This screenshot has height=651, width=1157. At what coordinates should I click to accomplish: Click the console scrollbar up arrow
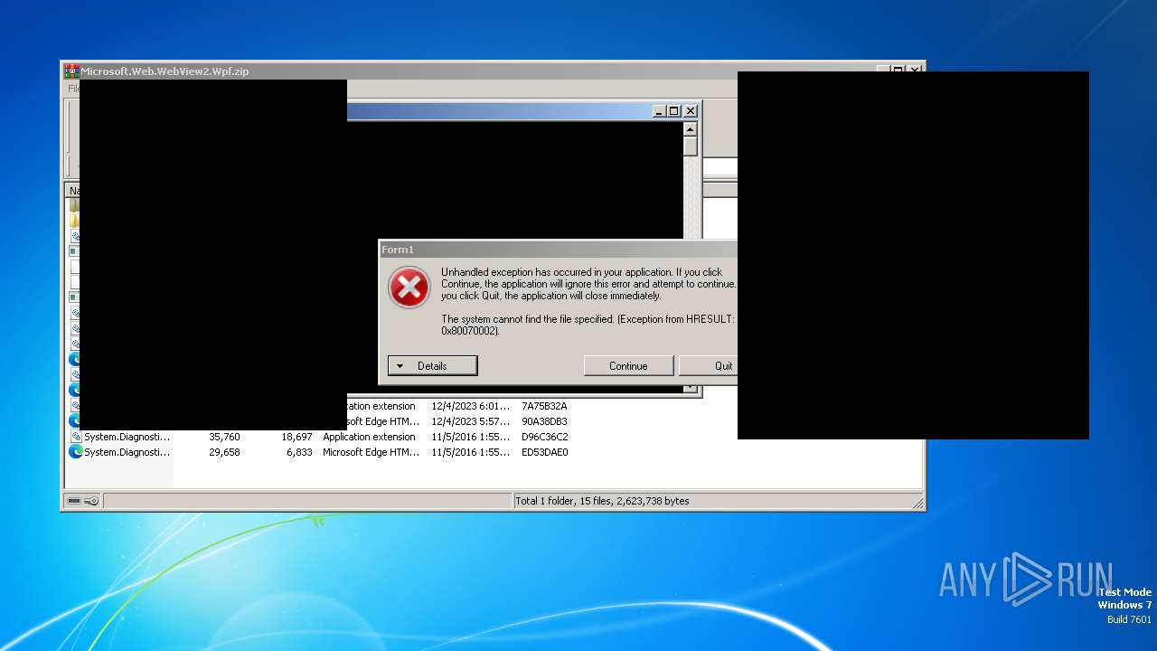tap(691, 129)
